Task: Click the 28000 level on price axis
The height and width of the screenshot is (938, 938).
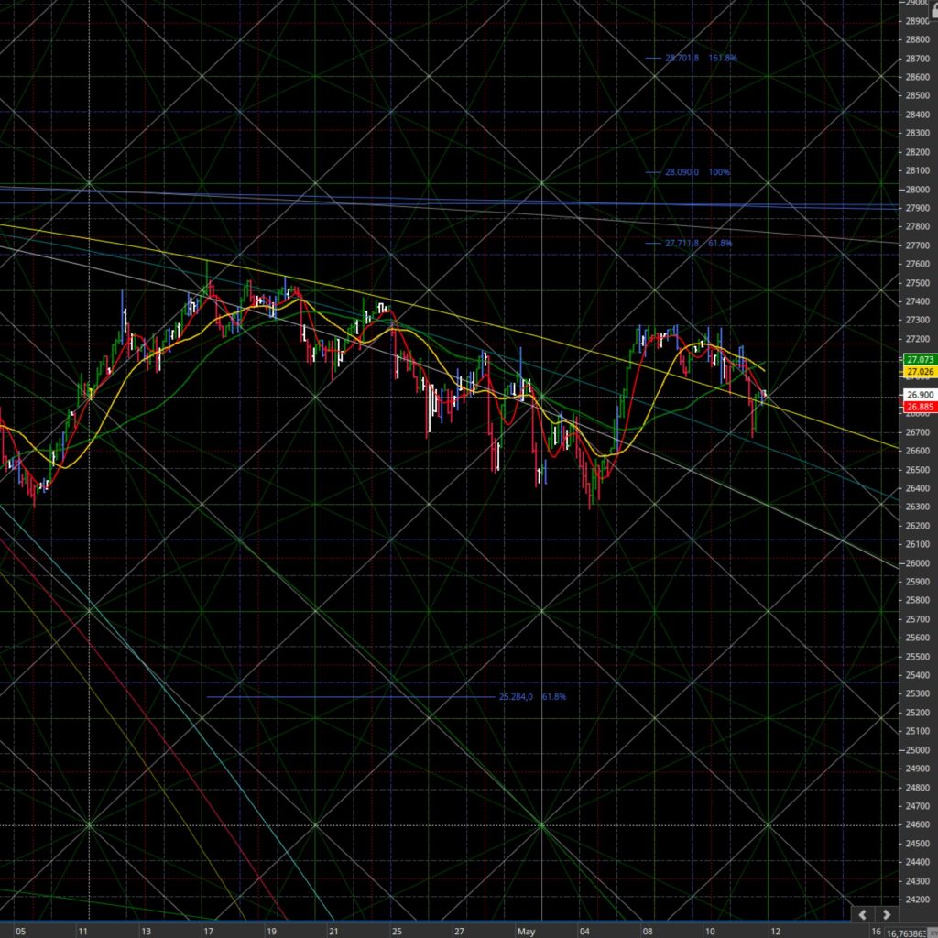Action: tap(917, 190)
